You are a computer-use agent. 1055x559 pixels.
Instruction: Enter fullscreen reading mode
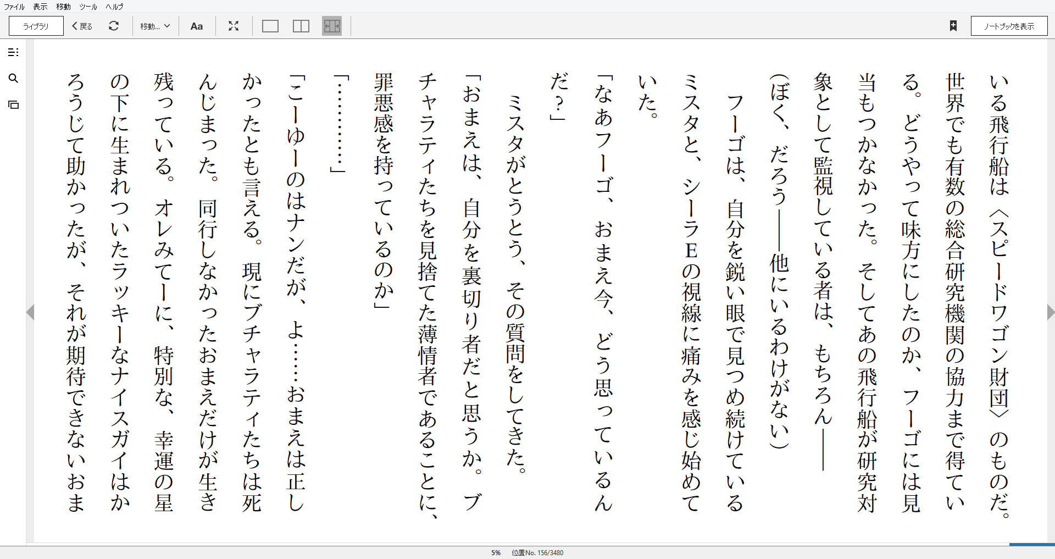pyautogui.click(x=234, y=25)
